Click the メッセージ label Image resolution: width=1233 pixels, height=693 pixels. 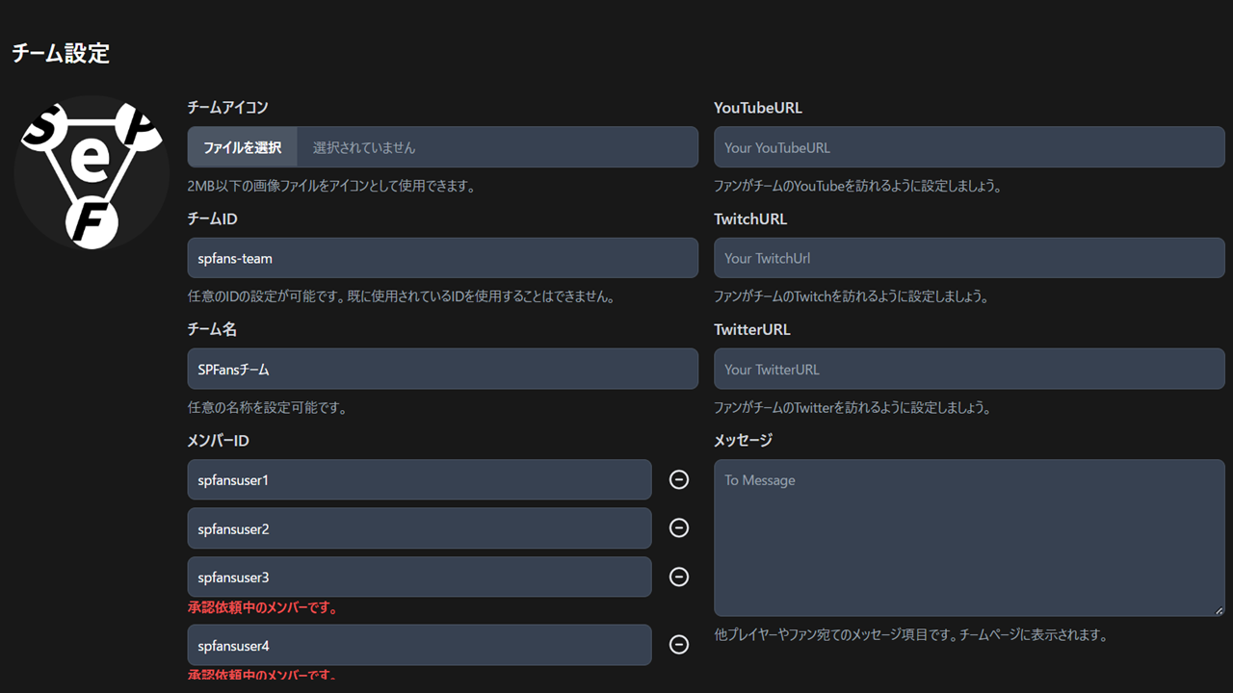click(743, 440)
